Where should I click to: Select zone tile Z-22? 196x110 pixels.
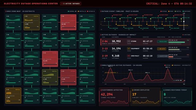(31, 96)
